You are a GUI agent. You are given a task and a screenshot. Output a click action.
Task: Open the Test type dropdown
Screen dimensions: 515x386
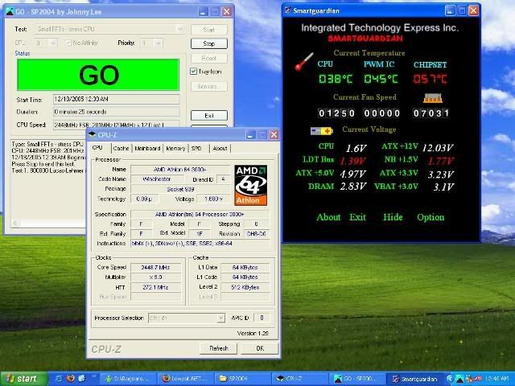coord(180,29)
